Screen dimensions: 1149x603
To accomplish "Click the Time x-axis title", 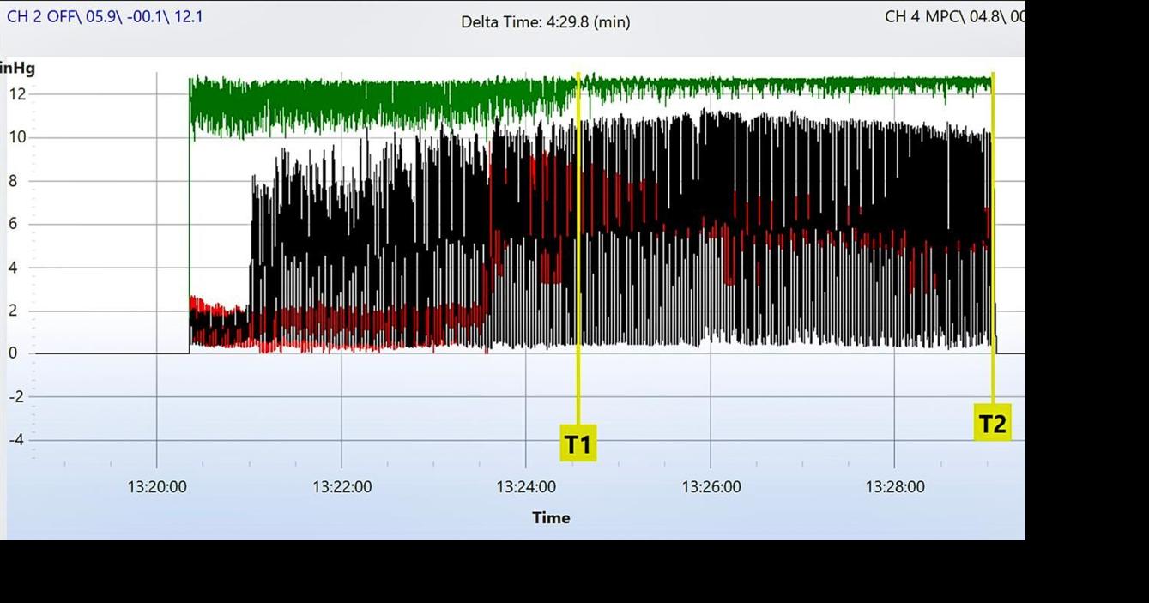I will point(551,517).
